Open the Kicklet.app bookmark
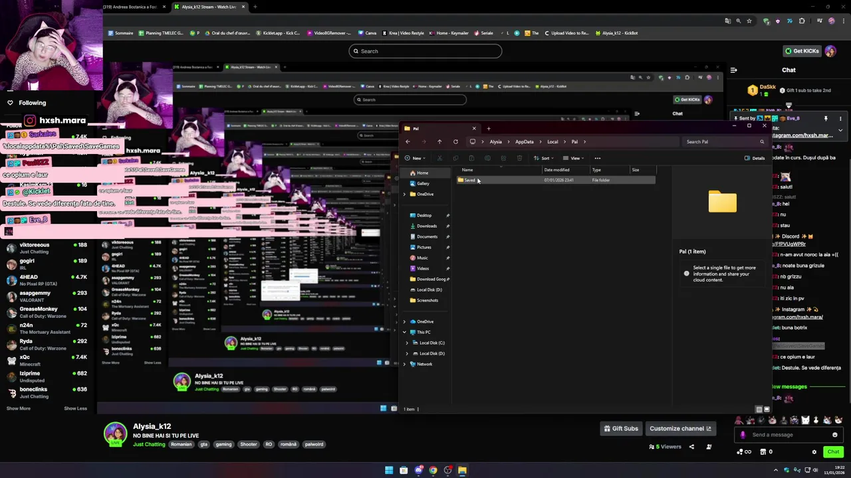 (278, 33)
